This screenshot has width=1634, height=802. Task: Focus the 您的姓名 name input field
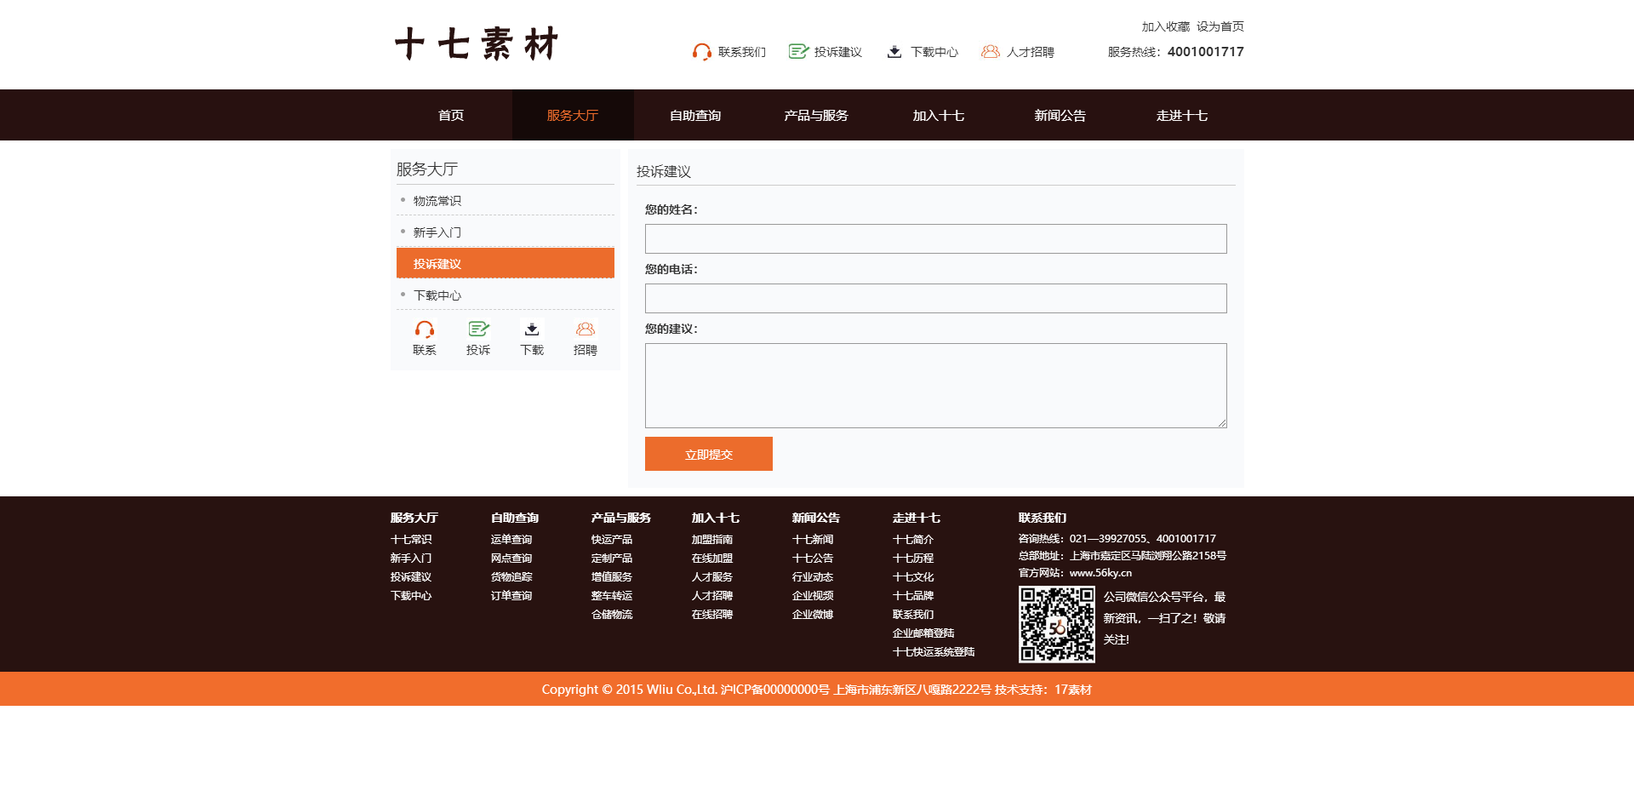[935, 239]
